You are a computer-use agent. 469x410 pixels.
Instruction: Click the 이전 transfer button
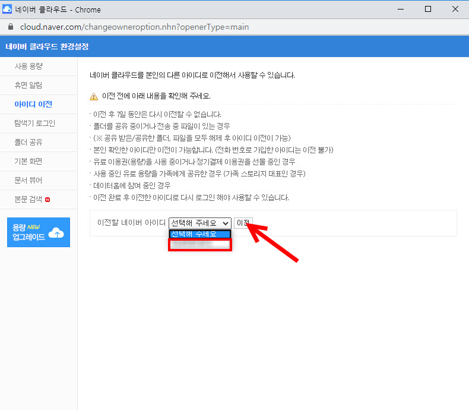pyautogui.click(x=243, y=223)
